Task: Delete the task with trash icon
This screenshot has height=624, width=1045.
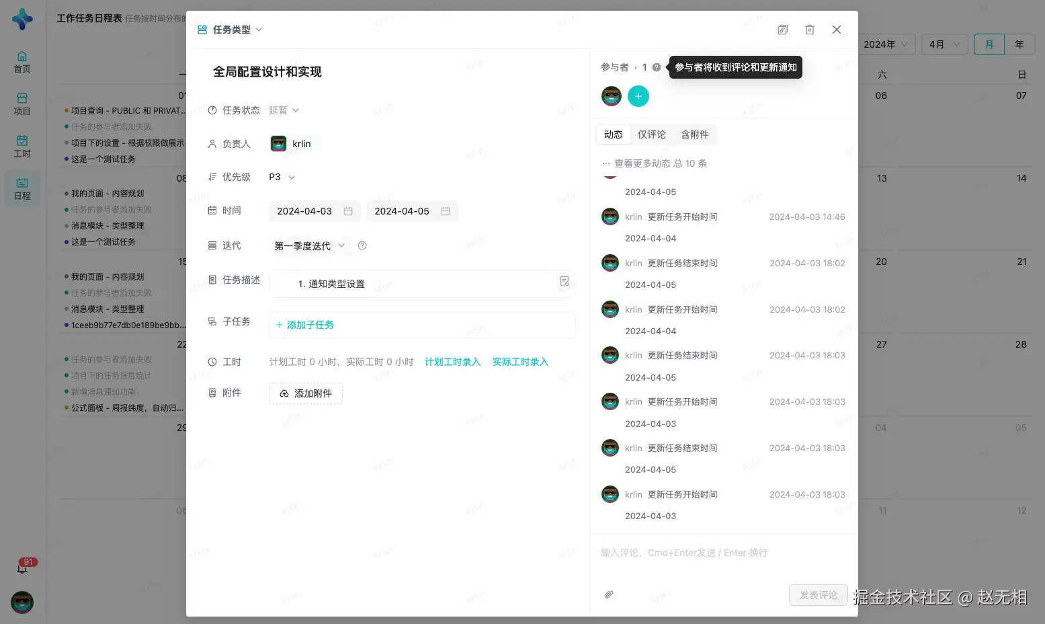Action: click(x=810, y=30)
